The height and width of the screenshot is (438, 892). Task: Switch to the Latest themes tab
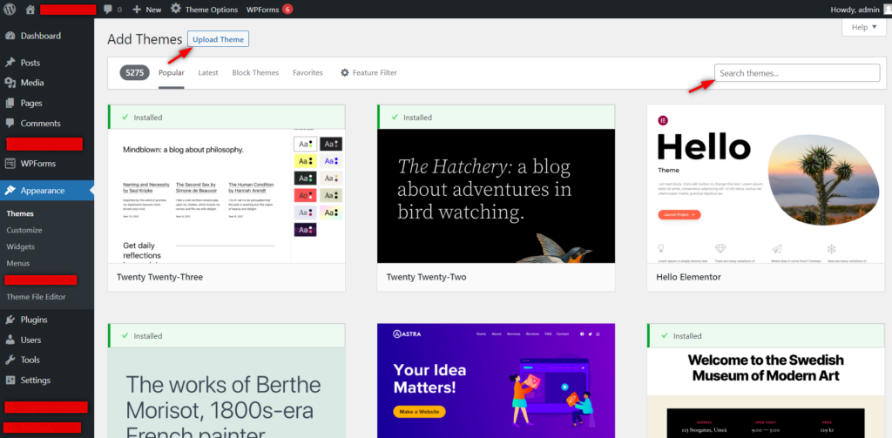tap(208, 73)
